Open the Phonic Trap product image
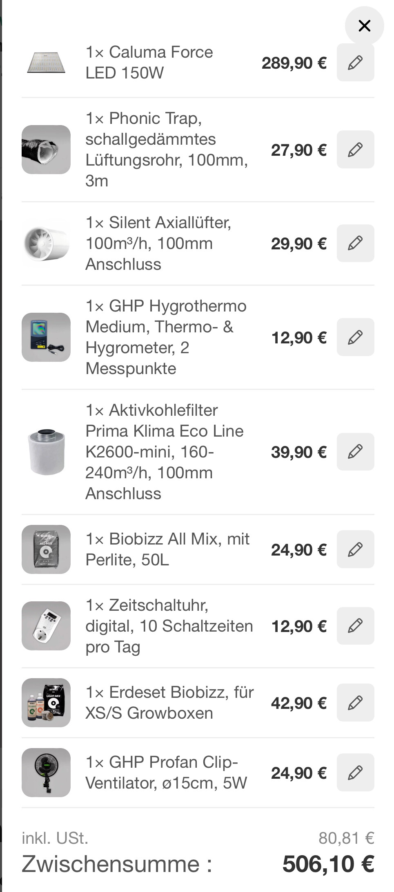This screenshot has width=394, height=892. [46, 150]
